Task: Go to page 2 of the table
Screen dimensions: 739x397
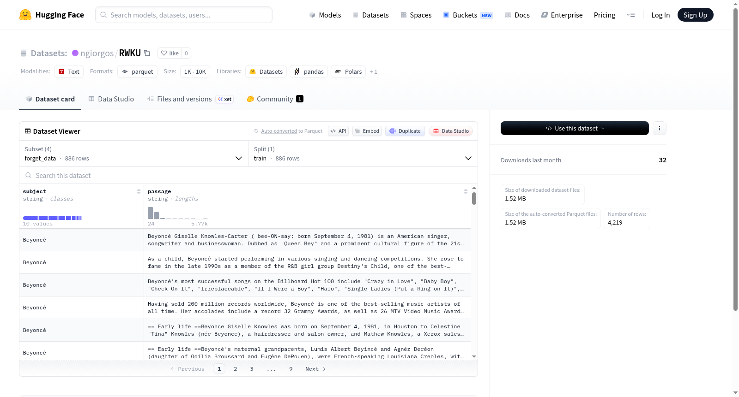Action: (x=236, y=369)
